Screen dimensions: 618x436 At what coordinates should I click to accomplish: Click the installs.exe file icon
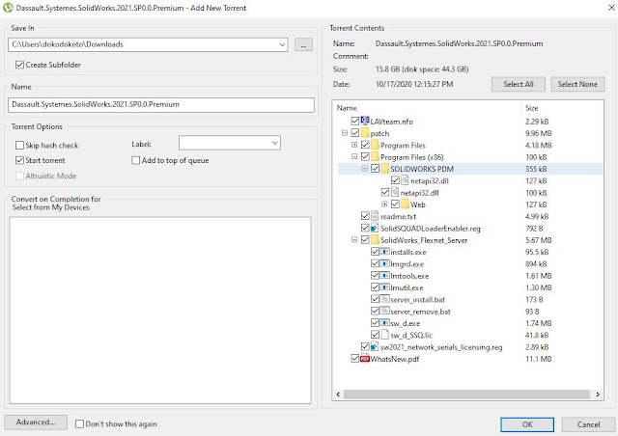(x=385, y=252)
